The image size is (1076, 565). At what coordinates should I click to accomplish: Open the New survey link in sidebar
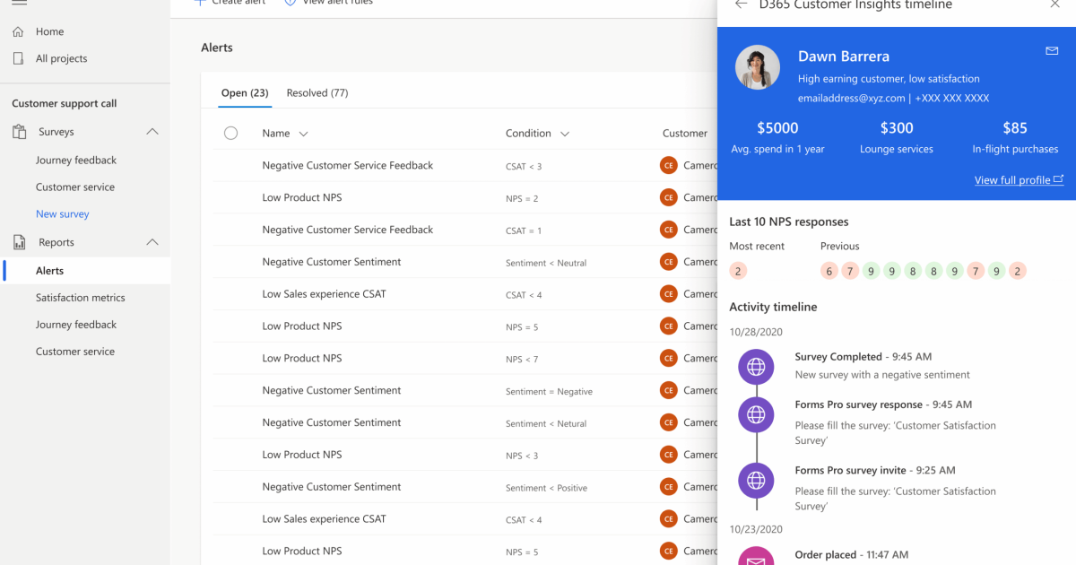(x=63, y=214)
